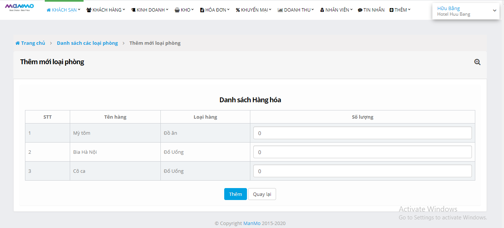Focus the Mỳ tôm quantity field
This screenshot has width=504, height=228.
(362, 133)
